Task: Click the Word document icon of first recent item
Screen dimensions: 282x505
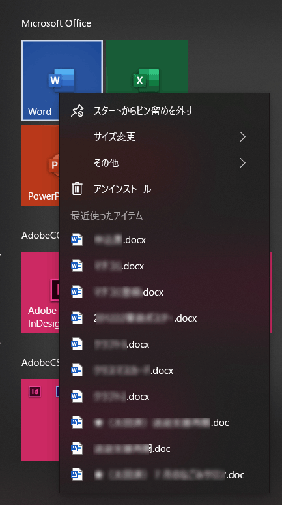Action: (77, 240)
